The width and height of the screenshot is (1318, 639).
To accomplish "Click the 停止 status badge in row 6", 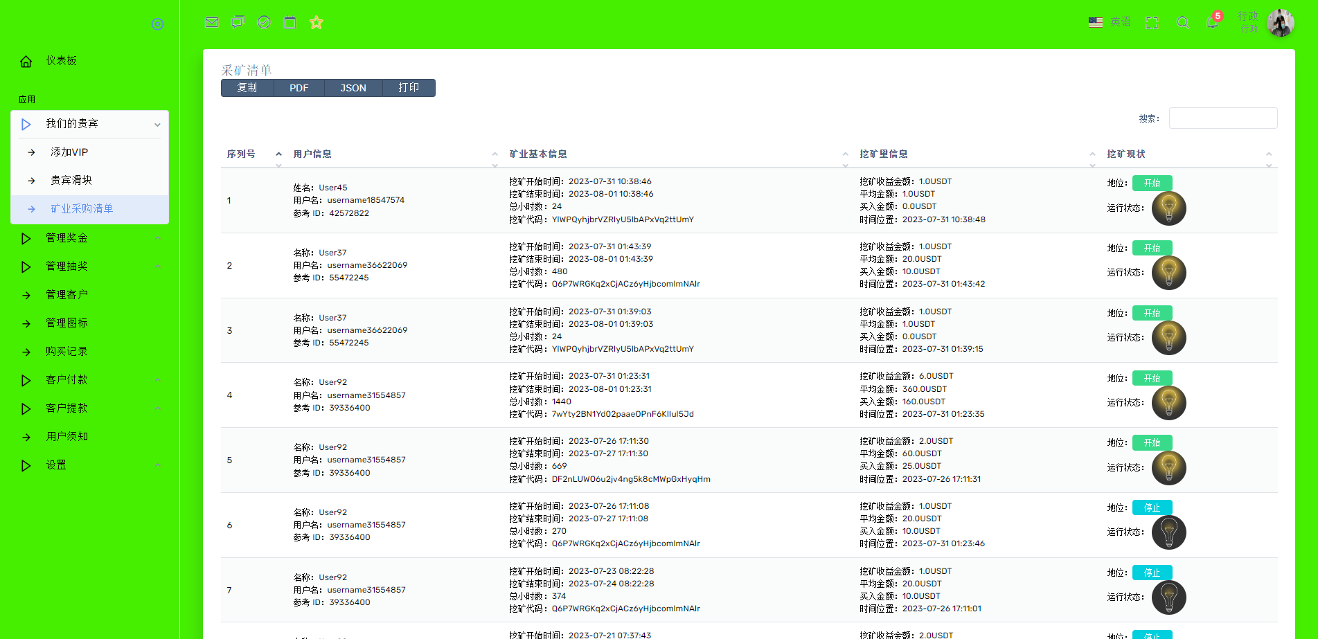I will tap(1152, 507).
